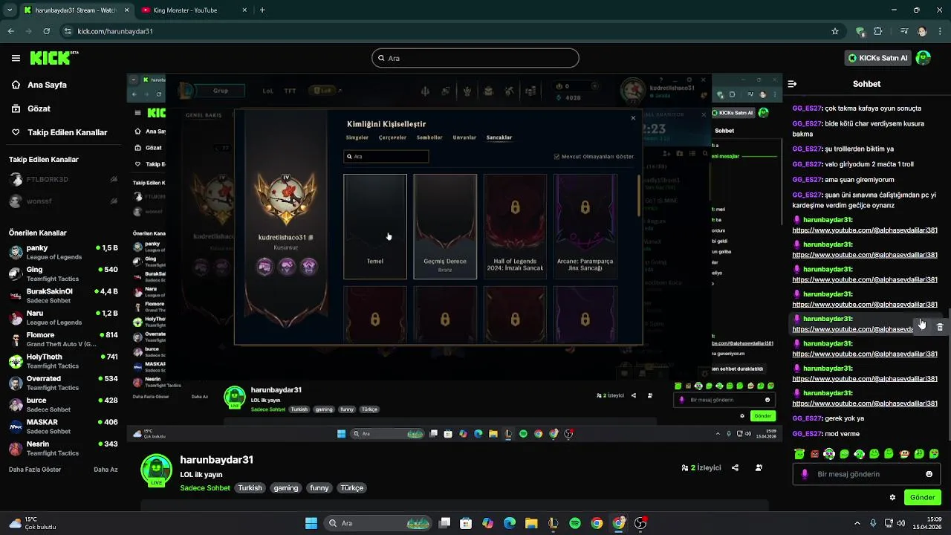This screenshot has width=951, height=535.
Task: Click the Kick Ara search bar
Action: tap(475, 58)
